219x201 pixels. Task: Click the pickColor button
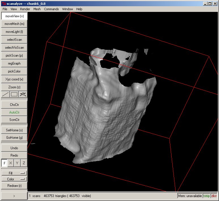point(14,71)
